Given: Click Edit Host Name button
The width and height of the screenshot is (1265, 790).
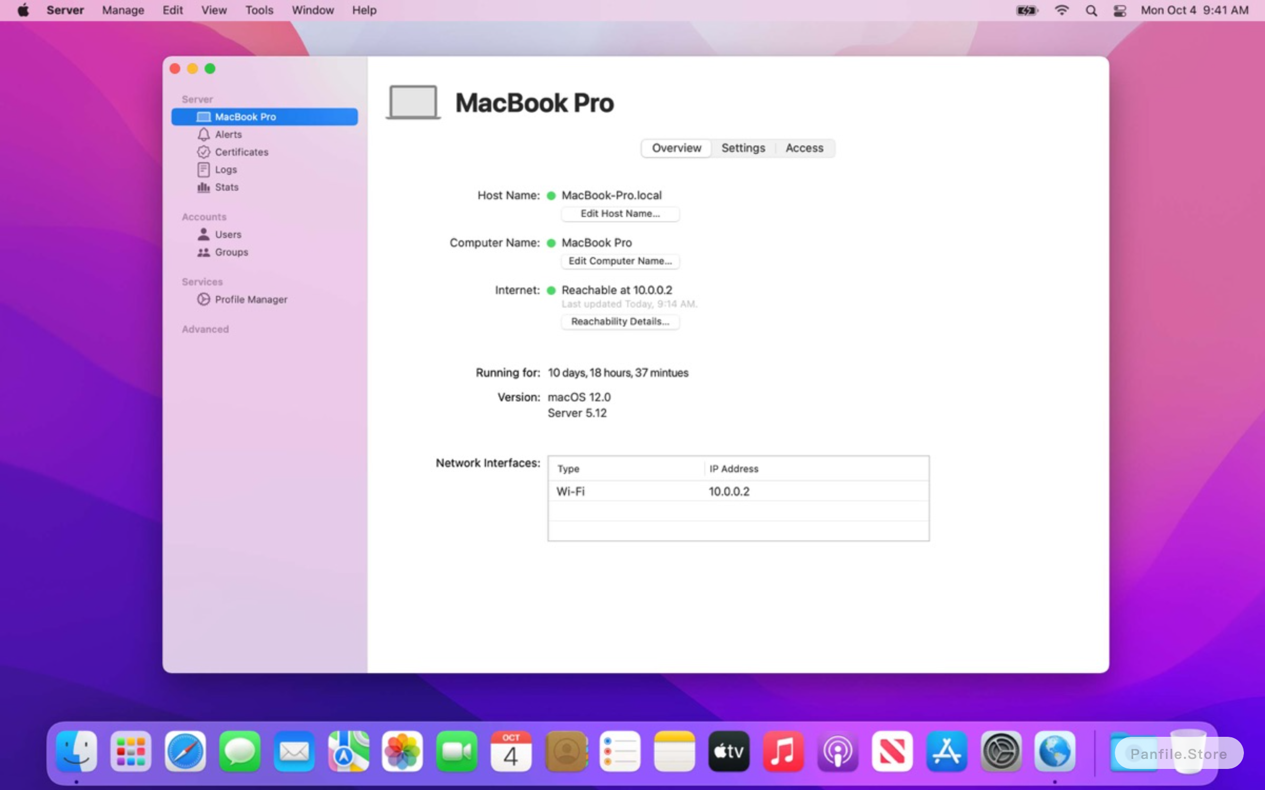Looking at the screenshot, I should tap(620, 213).
